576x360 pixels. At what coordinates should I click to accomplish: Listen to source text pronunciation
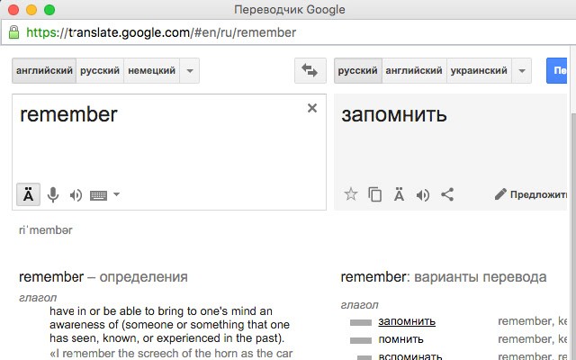[x=76, y=194]
